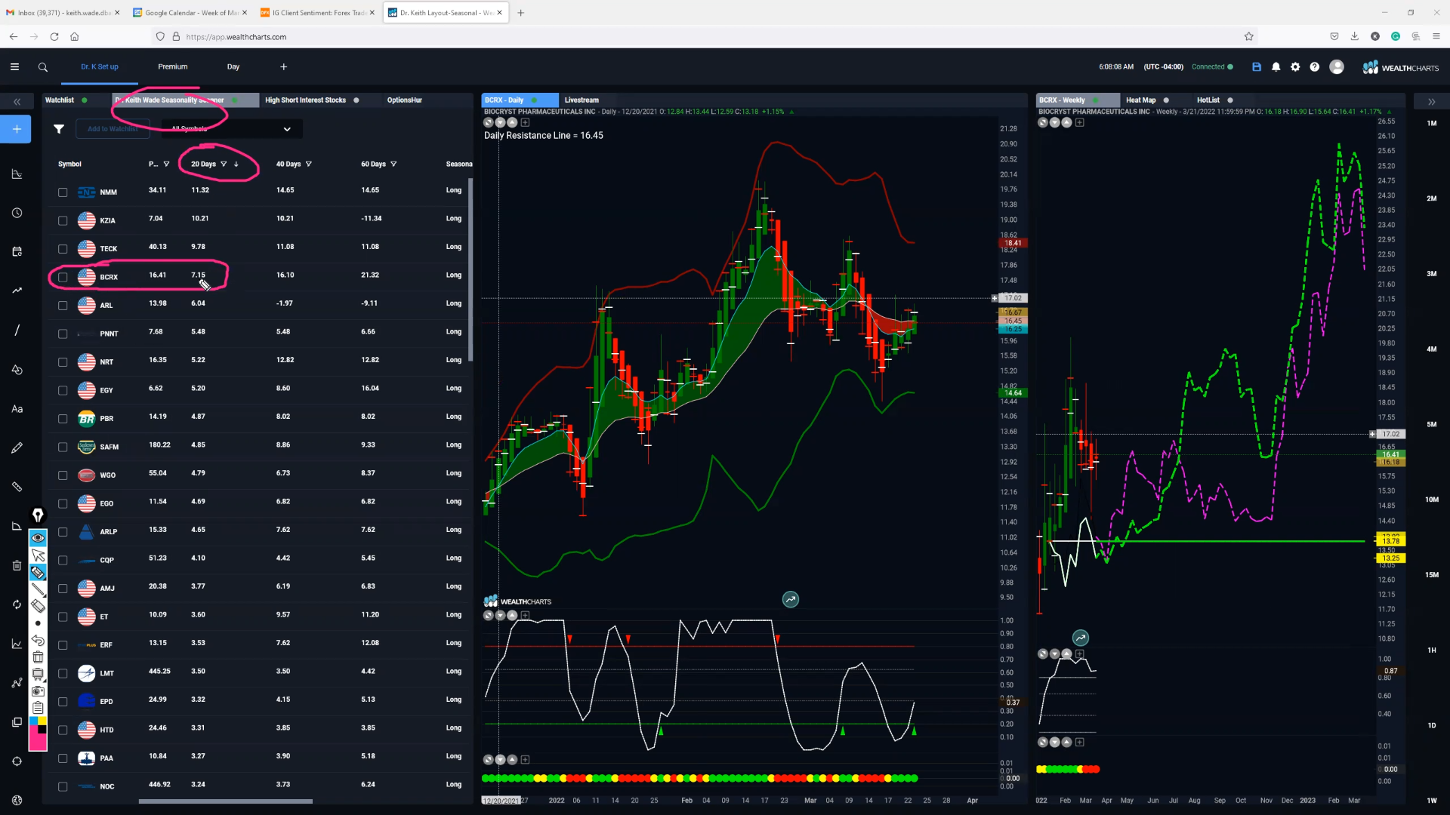Open filter on 40 Days column
1450x815 pixels.
(309, 164)
